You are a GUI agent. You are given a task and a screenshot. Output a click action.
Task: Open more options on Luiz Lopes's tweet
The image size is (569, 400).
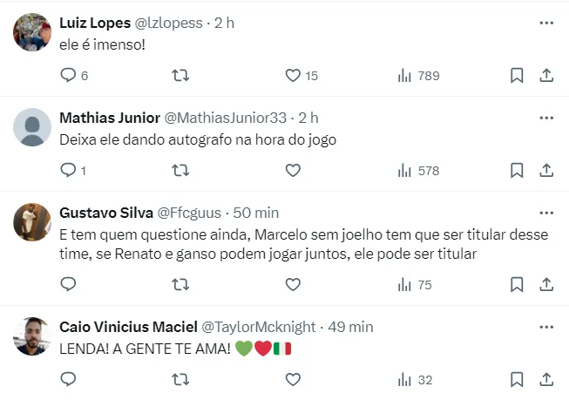pyautogui.click(x=546, y=23)
